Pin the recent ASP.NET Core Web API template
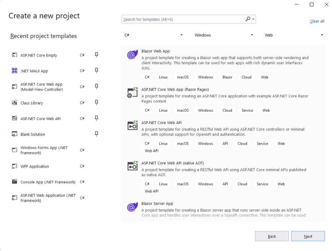Screen dimensions: 332x251 96,119
